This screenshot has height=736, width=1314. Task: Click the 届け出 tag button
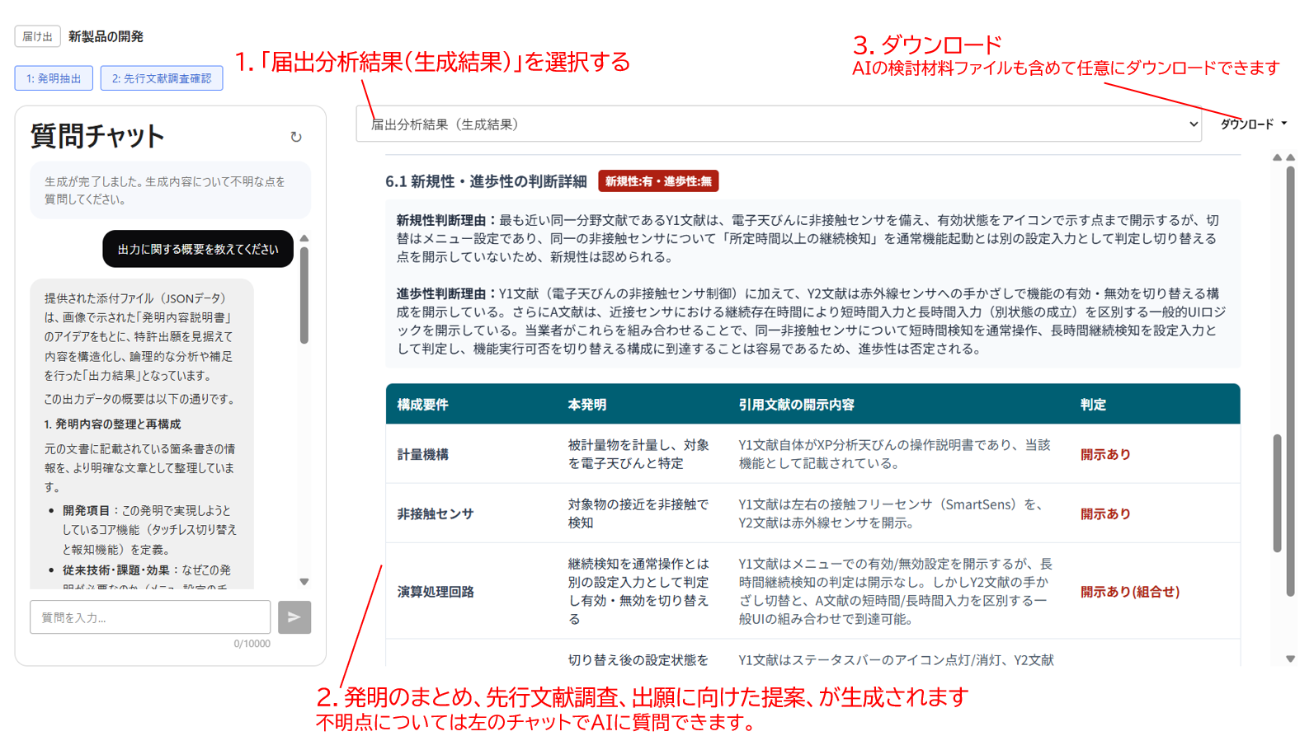[37, 36]
